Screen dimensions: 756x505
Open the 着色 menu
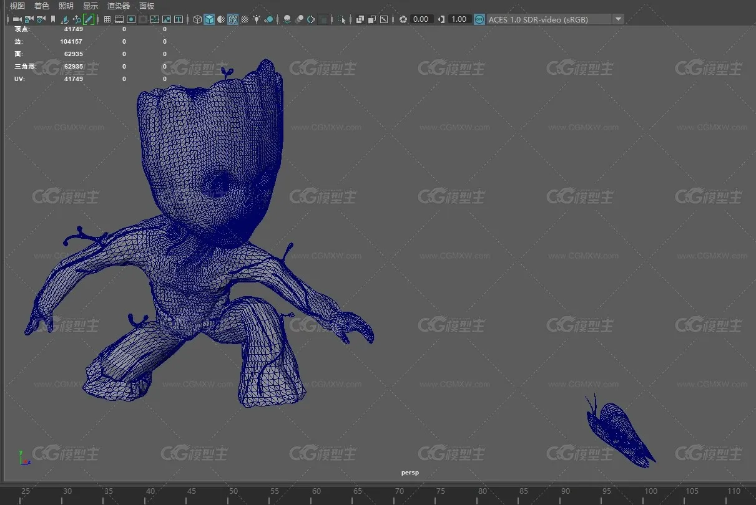(42, 6)
